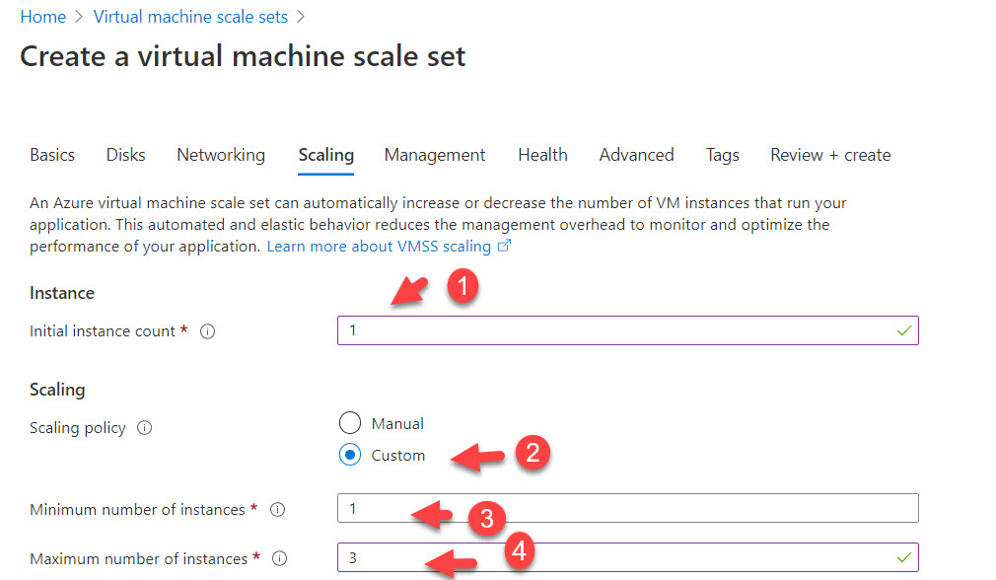Click info icon for Minimum number of instances
This screenshot has width=996, height=580.
pos(278,510)
